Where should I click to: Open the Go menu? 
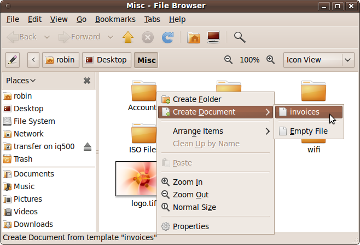82,19
